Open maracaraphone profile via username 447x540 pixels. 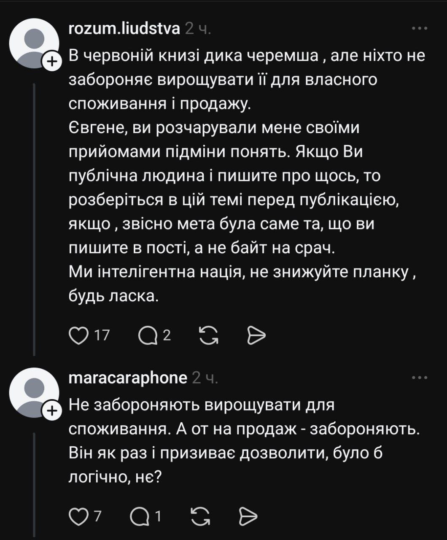(128, 378)
